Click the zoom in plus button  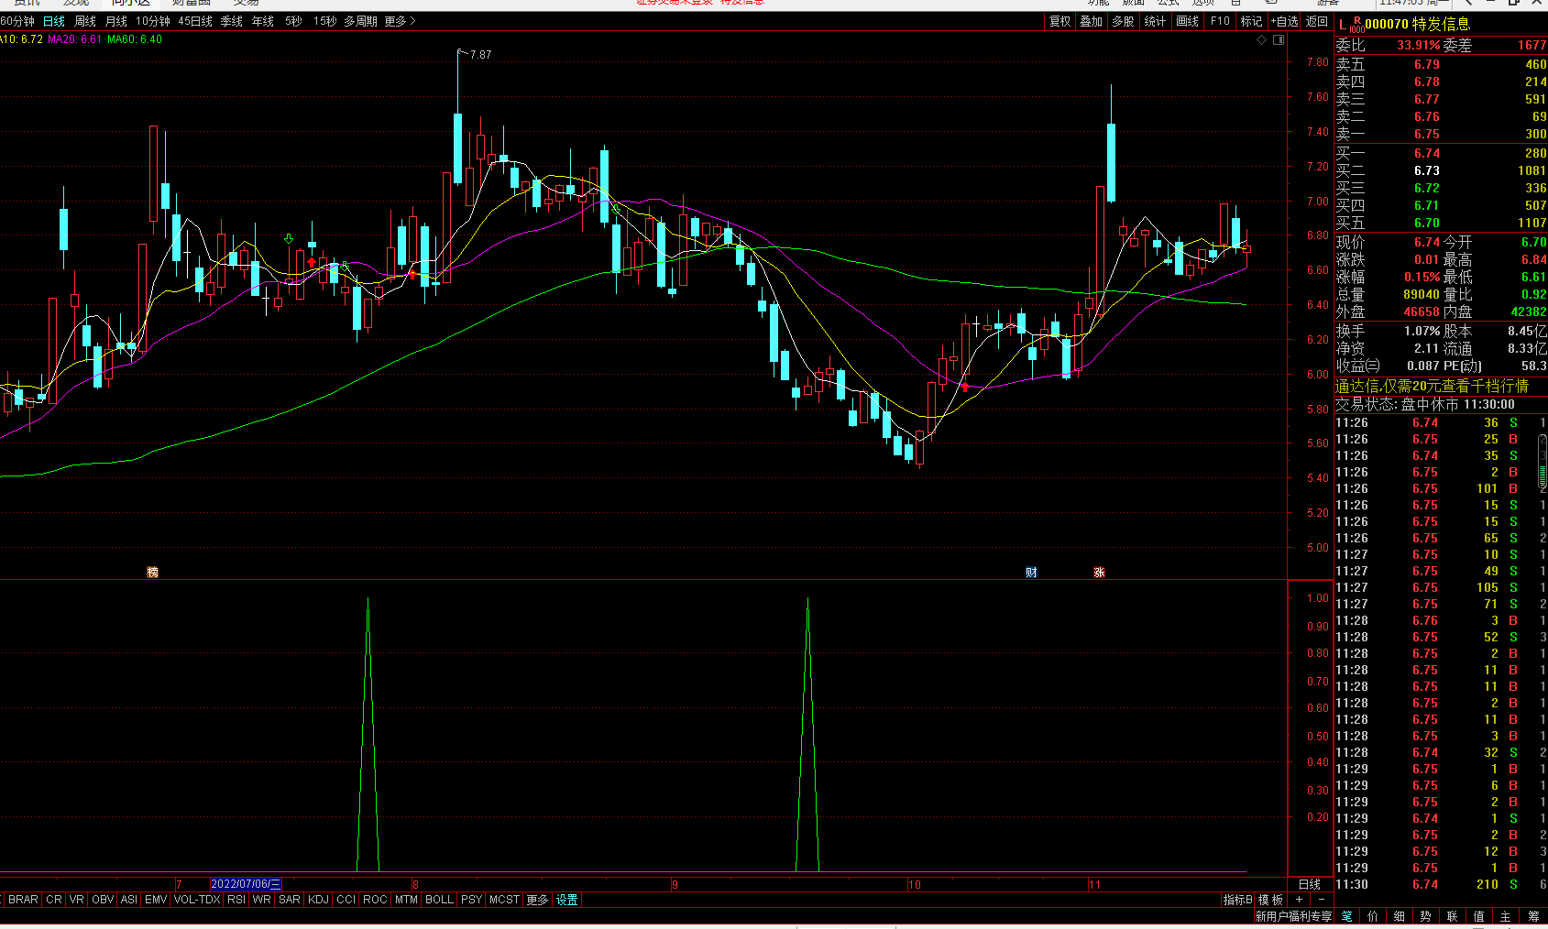click(x=1299, y=900)
